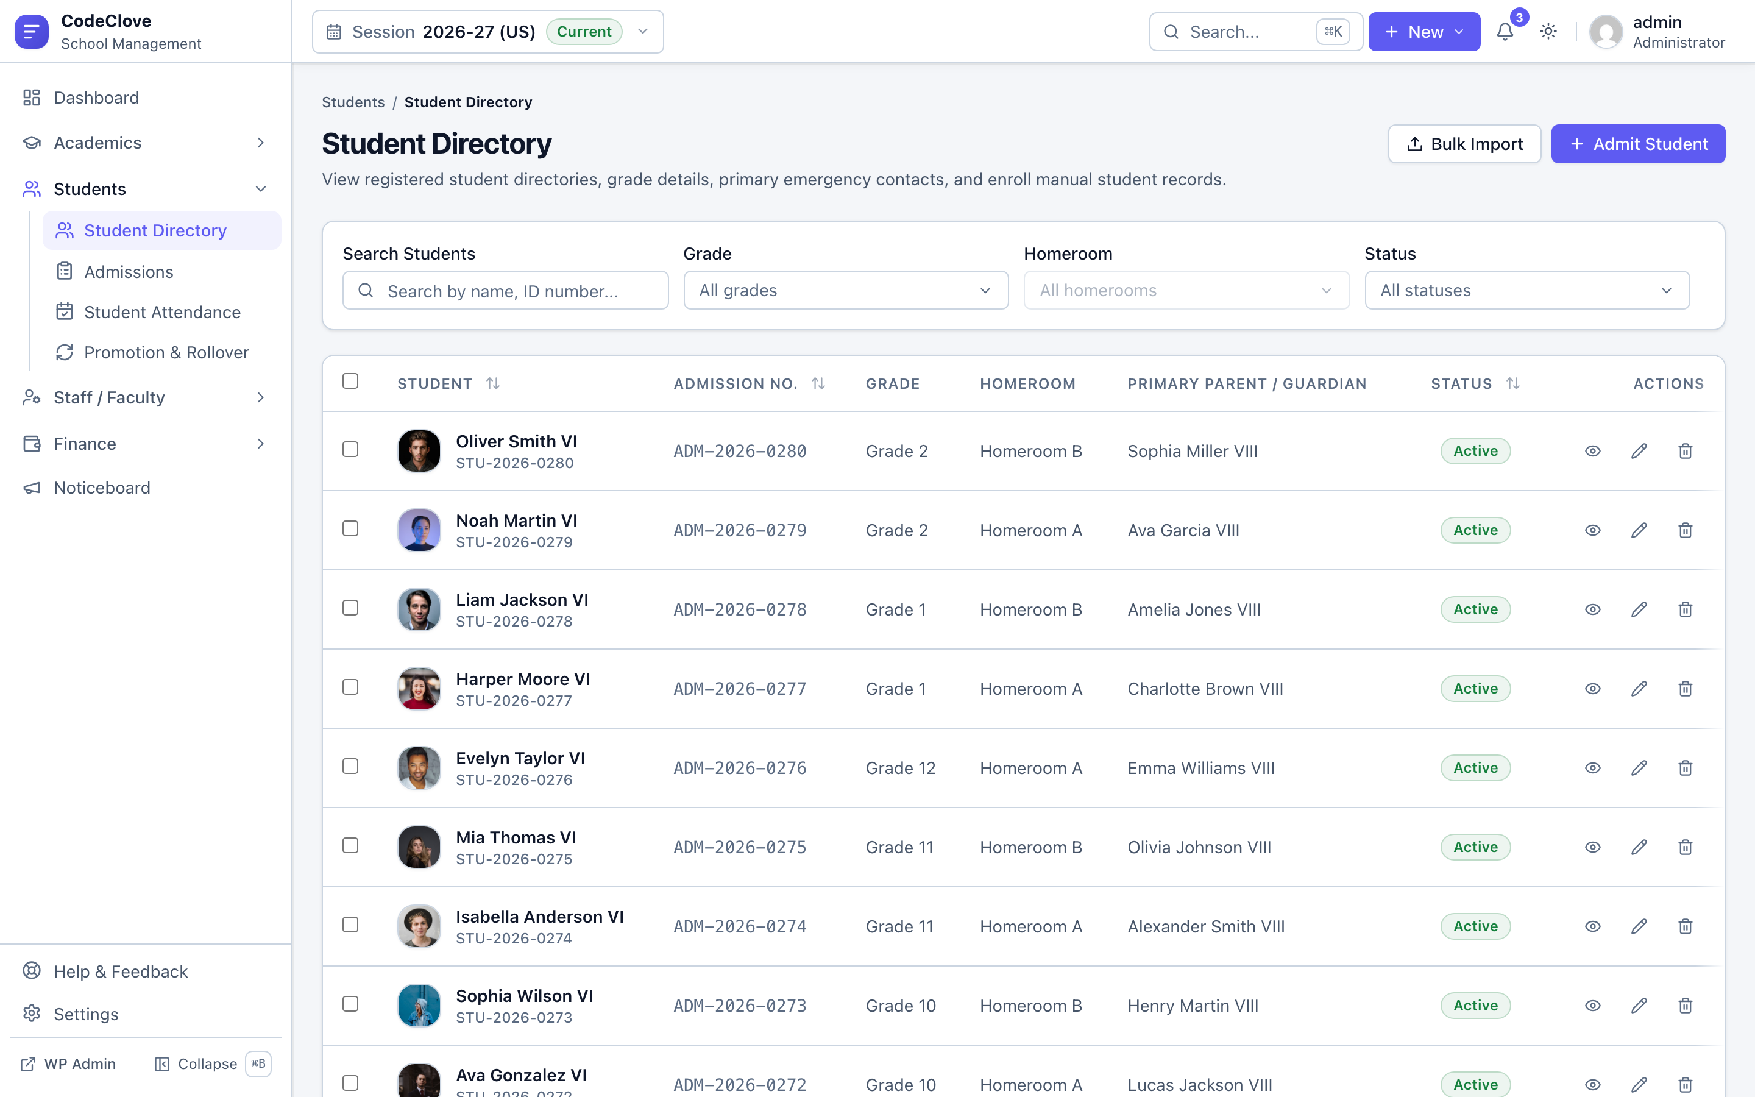This screenshot has width=1755, height=1097.
Task: Check the box for Oliver Smith VI
Action: pyautogui.click(x=350, y=450)
